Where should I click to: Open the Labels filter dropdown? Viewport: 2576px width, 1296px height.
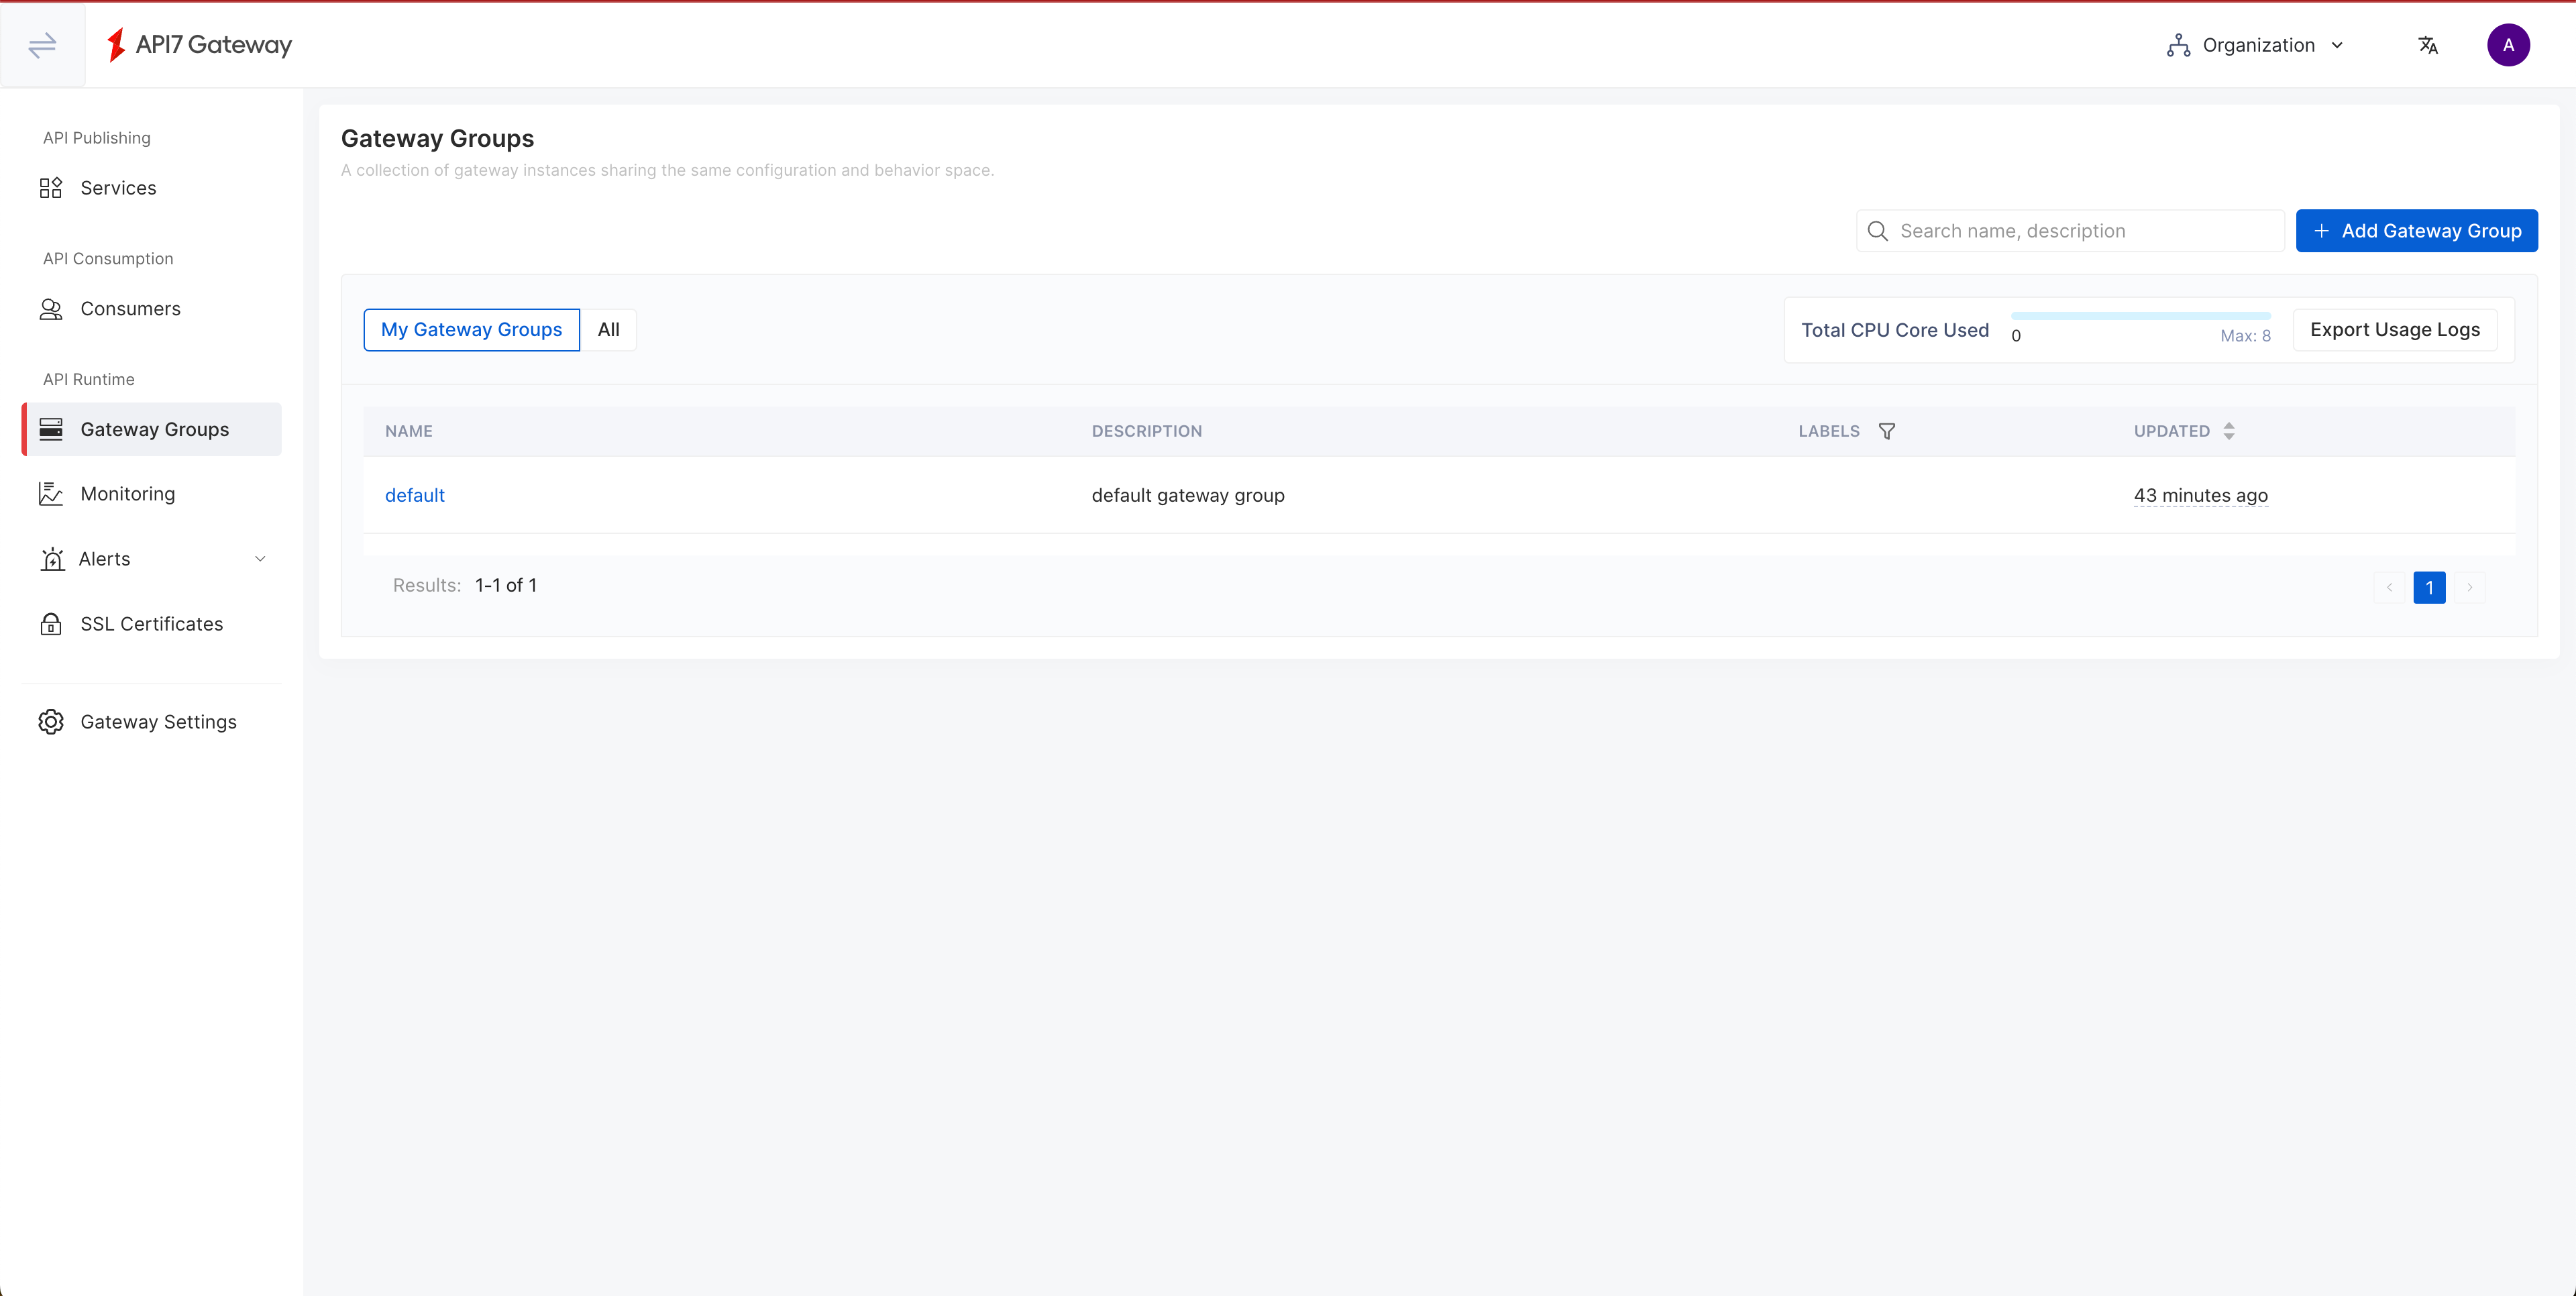point(1887,431)
